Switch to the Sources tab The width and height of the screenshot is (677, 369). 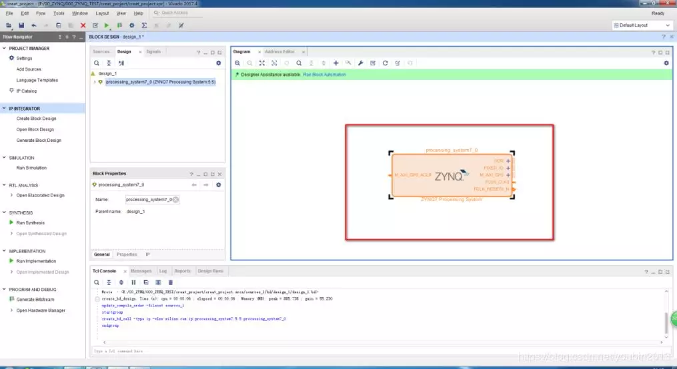click(x=101, y=52)
